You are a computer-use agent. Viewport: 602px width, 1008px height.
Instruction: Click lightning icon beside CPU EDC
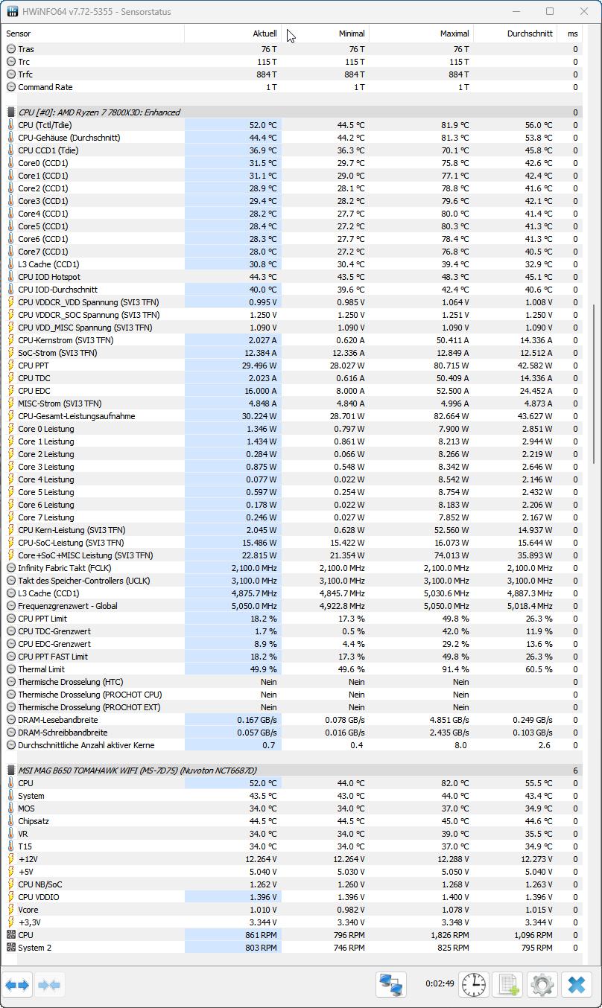coord(11,391)
